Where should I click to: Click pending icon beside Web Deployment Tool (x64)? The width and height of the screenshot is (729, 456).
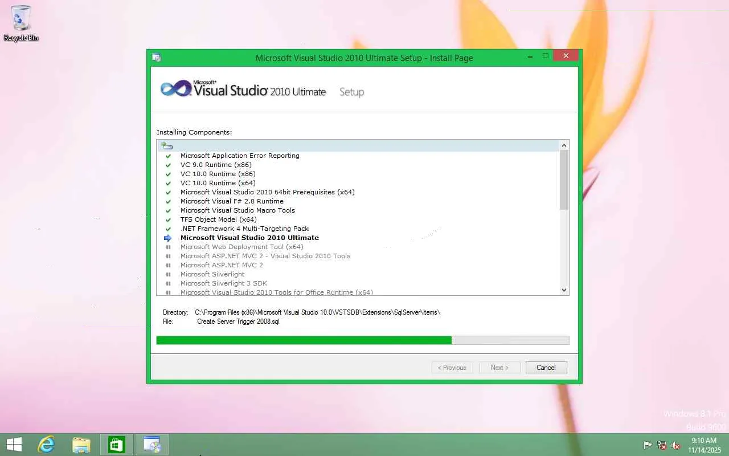pyautogui.click(x=168, y=247)
